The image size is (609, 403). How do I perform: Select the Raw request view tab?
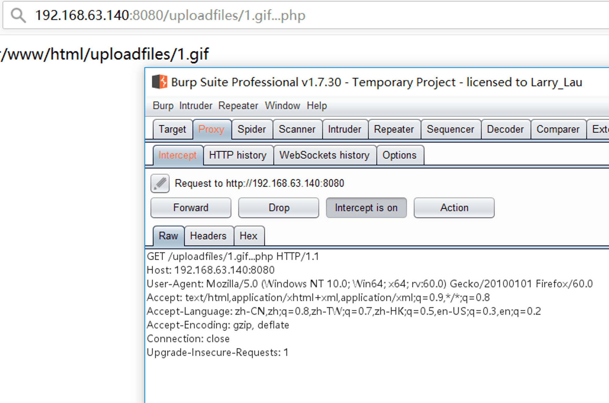pos(168,236)
